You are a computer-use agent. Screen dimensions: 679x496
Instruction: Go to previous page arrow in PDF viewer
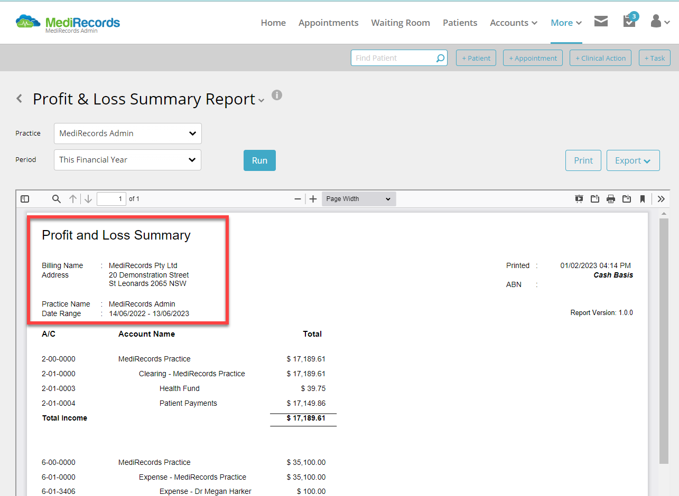[73, 199]
